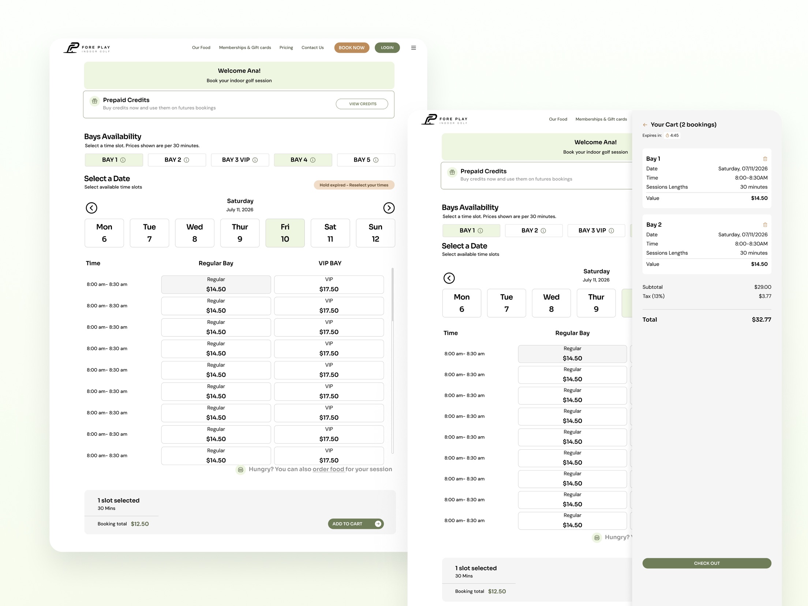Screen dimensions: 808x606
Task: Select first VIP $17.50 slot in left window
Action: (329, 285)
